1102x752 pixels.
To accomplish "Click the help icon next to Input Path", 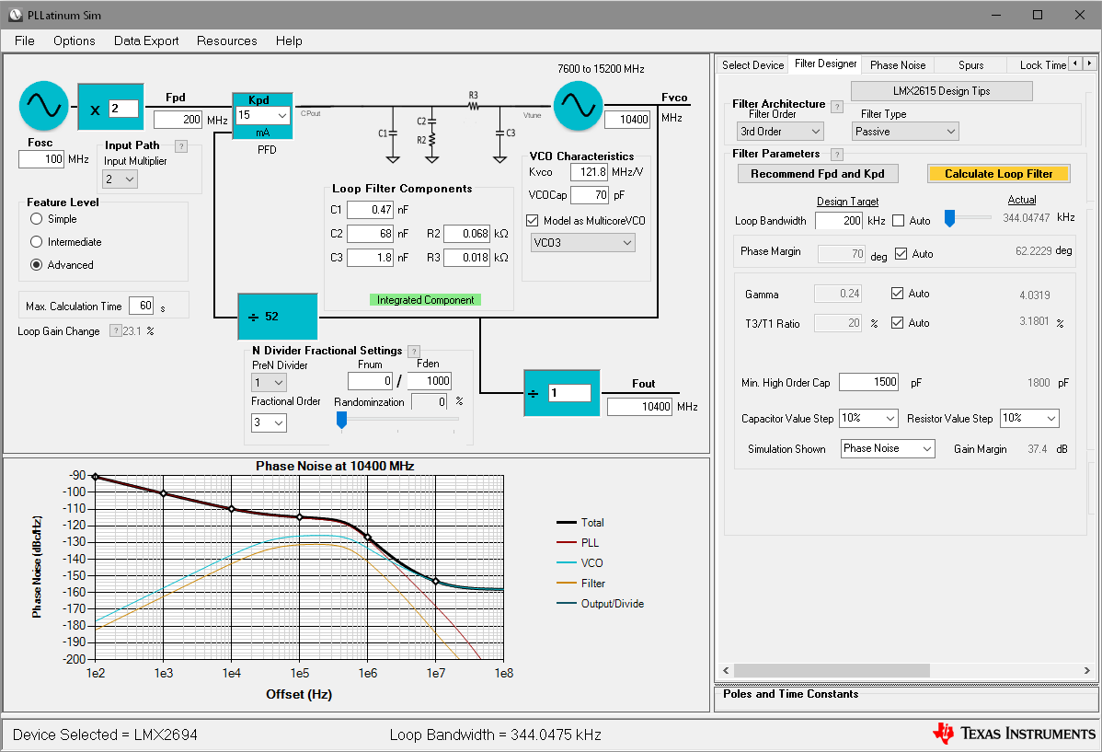I will coord(181,145).
